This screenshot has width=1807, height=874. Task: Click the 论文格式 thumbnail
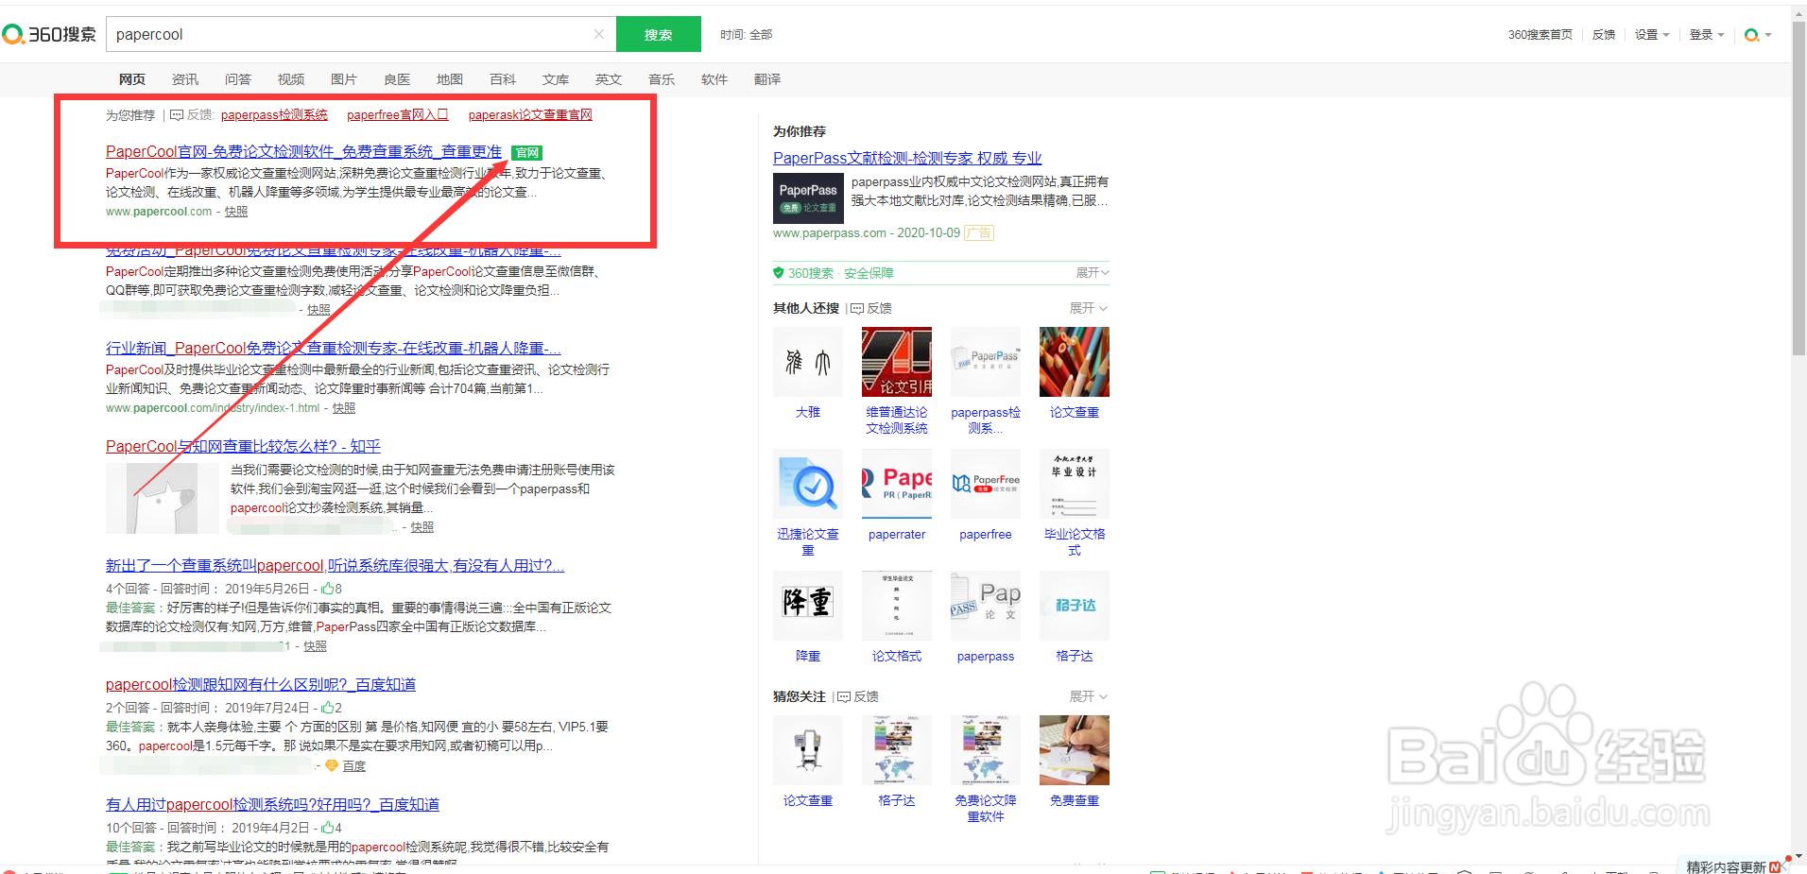897,606
